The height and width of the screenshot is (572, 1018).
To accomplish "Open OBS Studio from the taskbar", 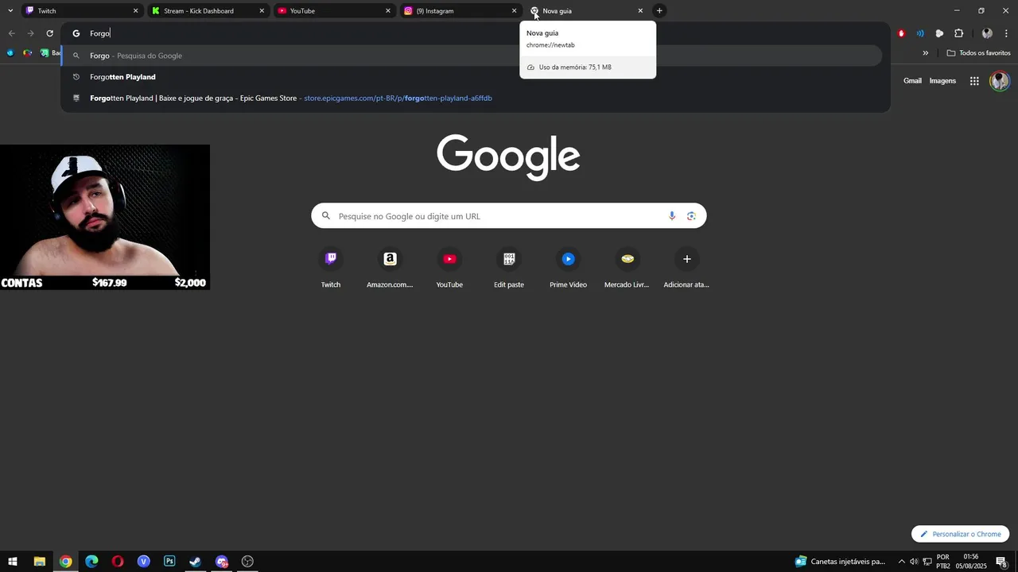I will pyautogui.click(x=247, y=562).
